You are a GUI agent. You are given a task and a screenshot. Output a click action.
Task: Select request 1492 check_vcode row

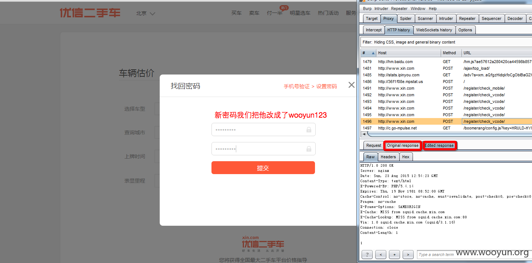click(446, 95)
